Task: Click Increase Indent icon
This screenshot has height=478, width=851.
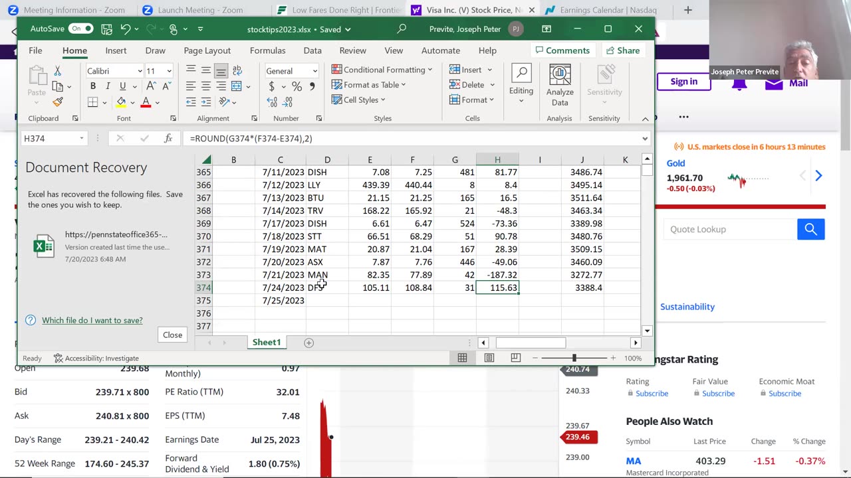Action: click(x=206, y=102)
